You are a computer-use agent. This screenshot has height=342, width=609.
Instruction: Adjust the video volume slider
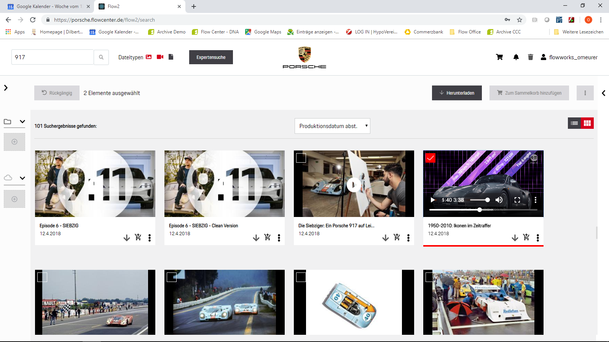tap(480, 200)
